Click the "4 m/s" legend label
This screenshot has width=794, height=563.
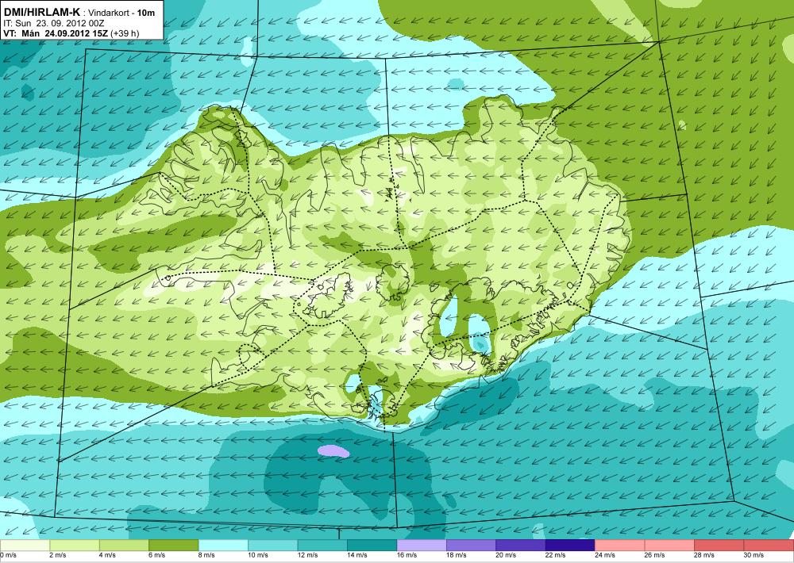[x=107, y=555]
